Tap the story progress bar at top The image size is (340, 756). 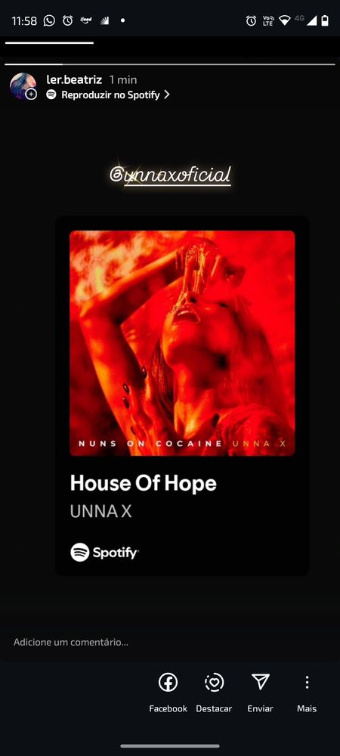tap(170, 64)
